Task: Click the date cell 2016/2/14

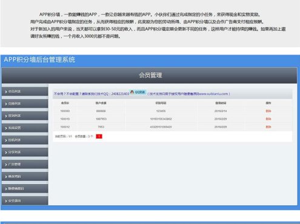Action: [x=221, y=111]
